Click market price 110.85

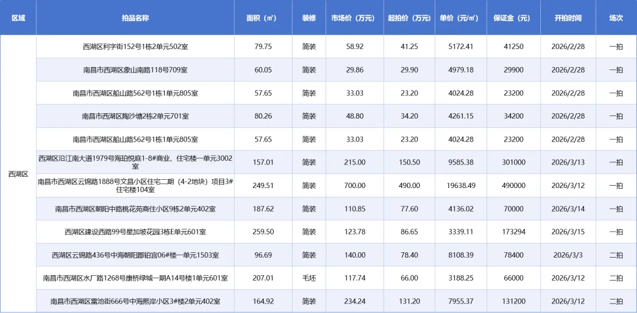354,209
